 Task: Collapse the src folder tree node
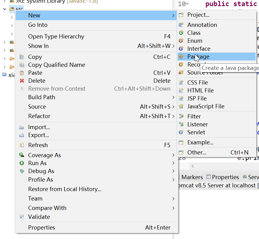click(4, 9)
